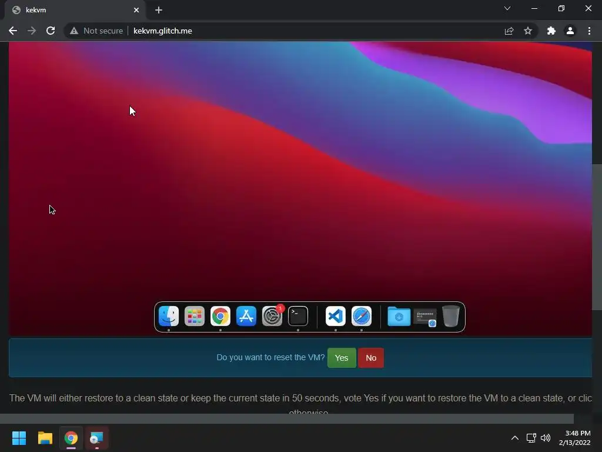Open the Chrome profile menu
Viewport: 602px width, 452px height.
(570, 31)
